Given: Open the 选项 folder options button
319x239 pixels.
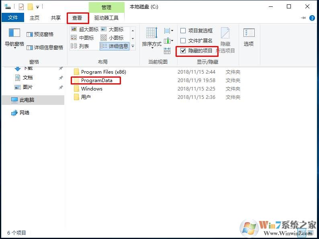Looking at the screenshot, I should point(249,37).
